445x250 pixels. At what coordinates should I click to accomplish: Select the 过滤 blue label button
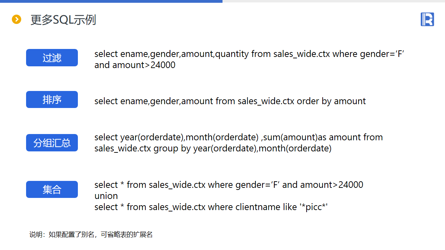tap(52, 58)
